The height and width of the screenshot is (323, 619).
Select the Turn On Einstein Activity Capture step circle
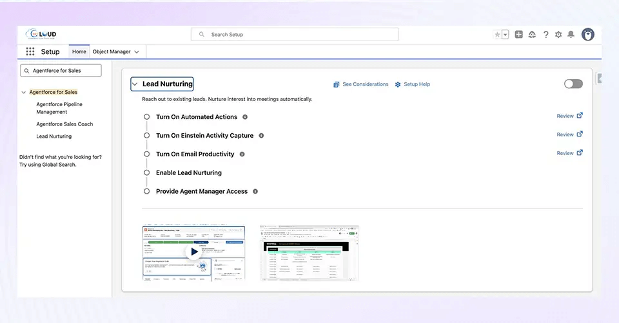(x=147, y=136)
